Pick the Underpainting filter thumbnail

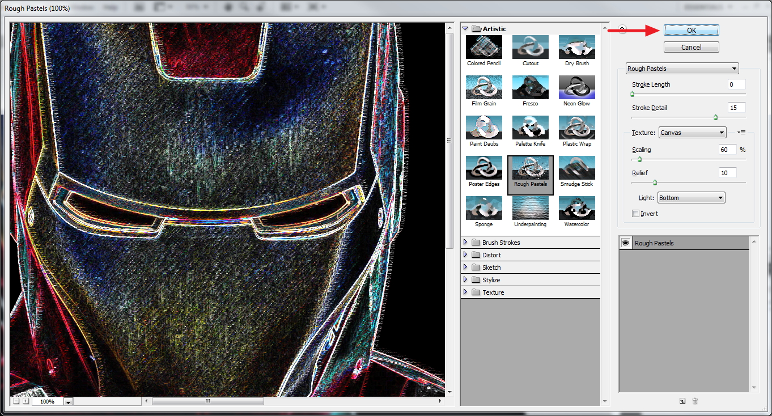[531, 208]
